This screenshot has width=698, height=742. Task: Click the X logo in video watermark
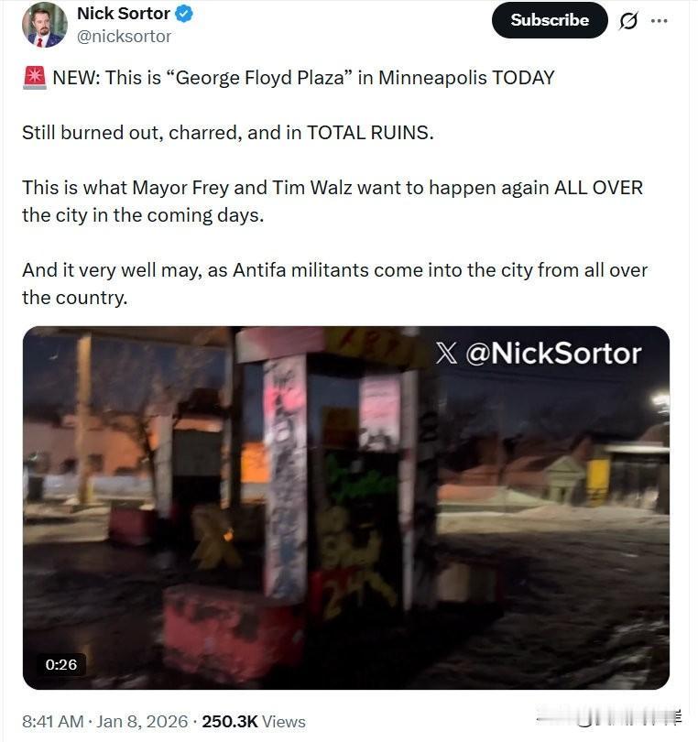pyautogui.click(x=446, y=354)
